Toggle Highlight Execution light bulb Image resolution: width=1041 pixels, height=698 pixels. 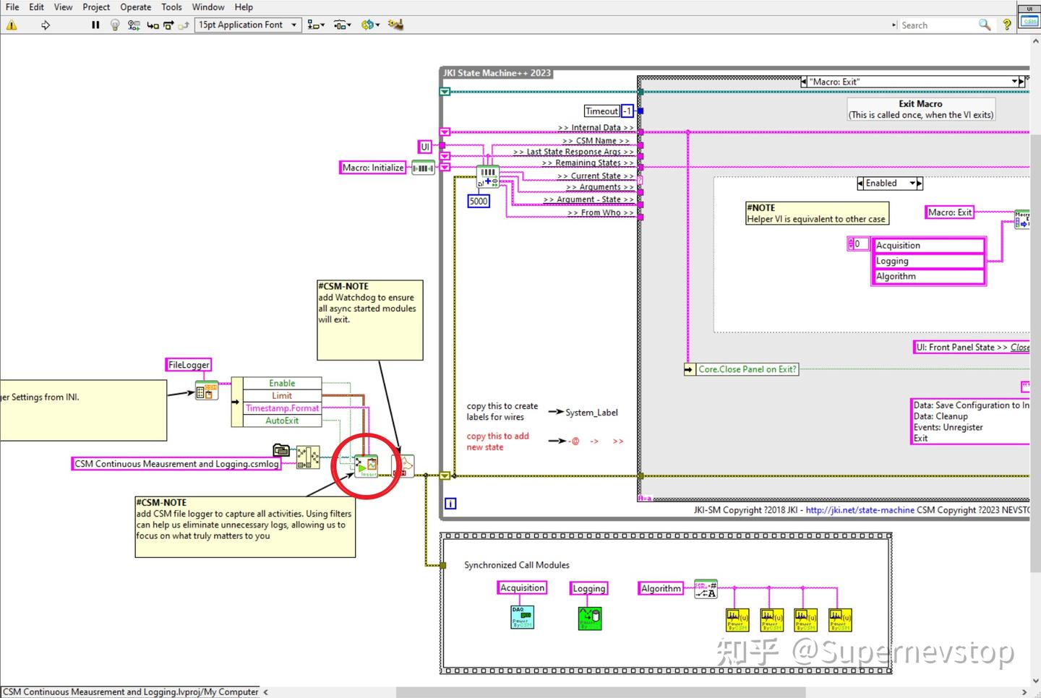115,25
